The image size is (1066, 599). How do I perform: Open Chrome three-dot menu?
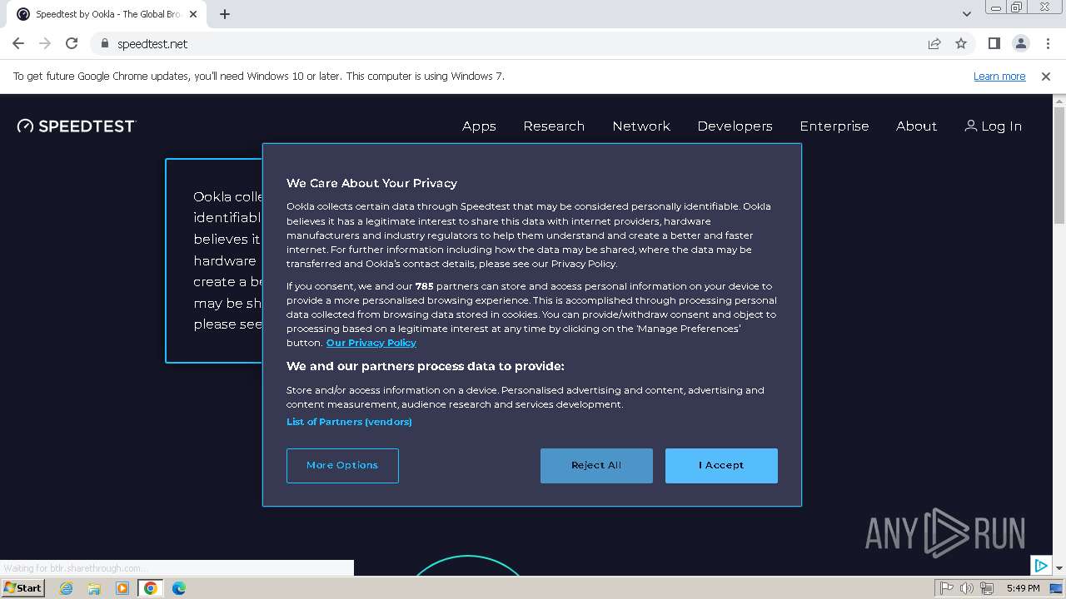(x=1047, y=43)
